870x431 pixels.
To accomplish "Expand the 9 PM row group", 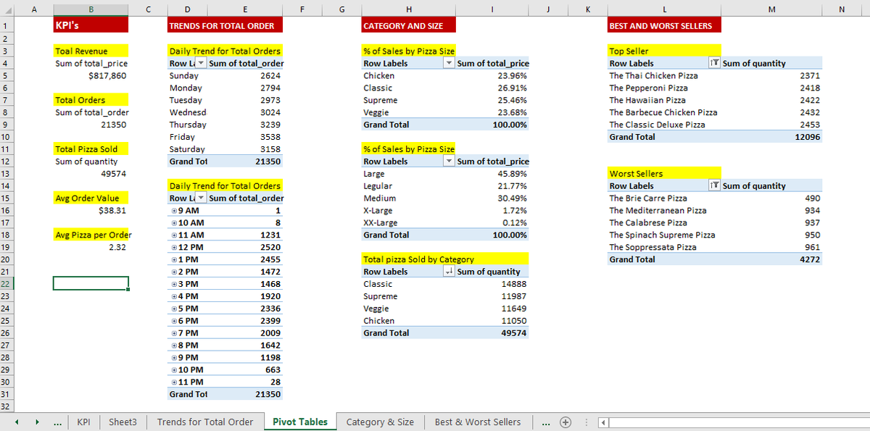I will click(x=173, y=358).
